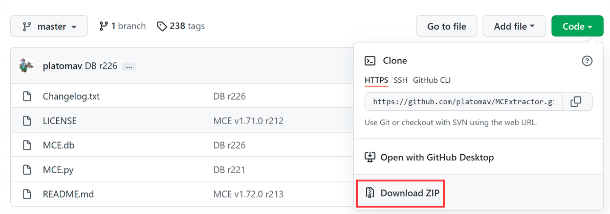Image resolution: width=610 pixels, height=214 pixels.
Task: Copy the clone URL with clipboard icon
Action: 577,102
